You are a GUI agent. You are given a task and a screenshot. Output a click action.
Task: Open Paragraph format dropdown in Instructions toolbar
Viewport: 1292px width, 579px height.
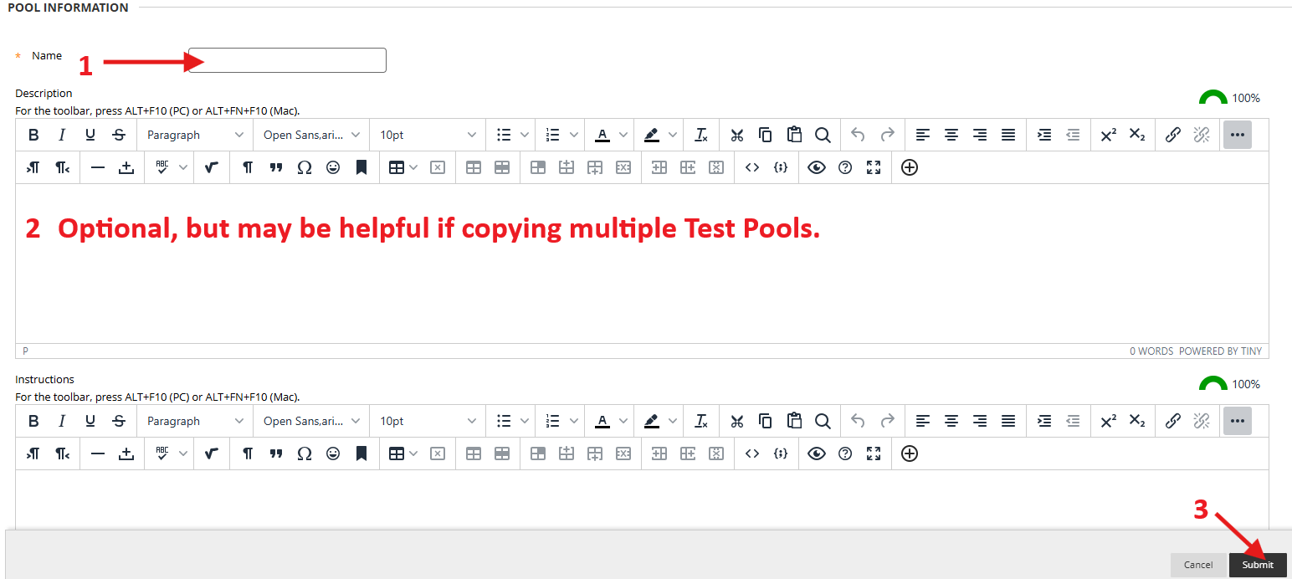[195, 421]
